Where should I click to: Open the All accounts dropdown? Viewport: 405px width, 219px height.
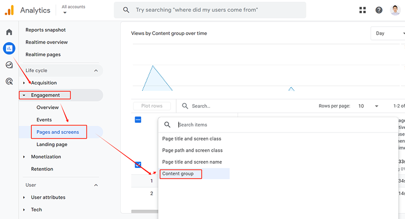(x=73, y=10)
